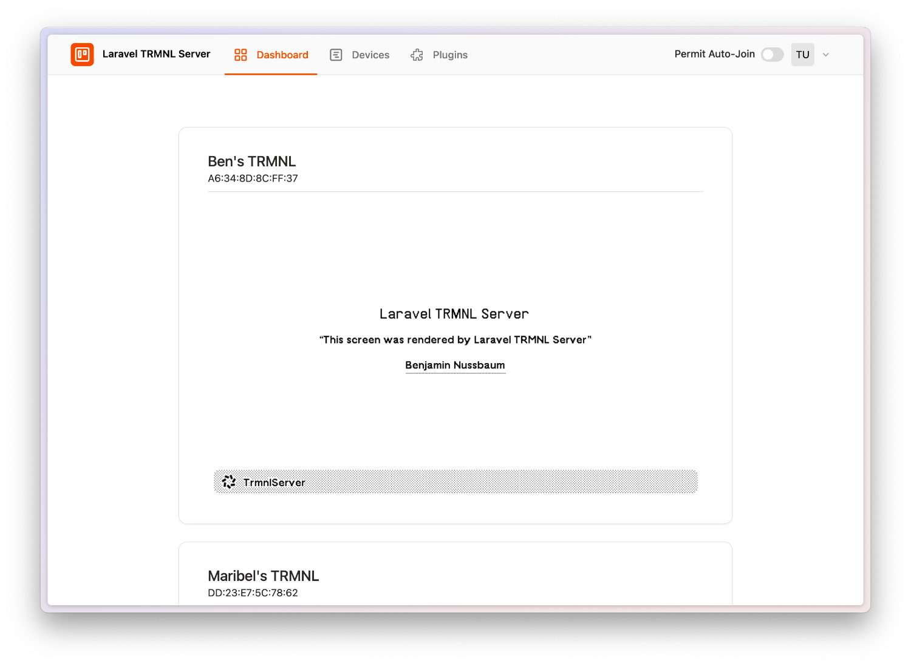This screenshot has height=666, width=911.
Task: Switch Permit Auto-Join switch state
Action: (x=772, y=55)
